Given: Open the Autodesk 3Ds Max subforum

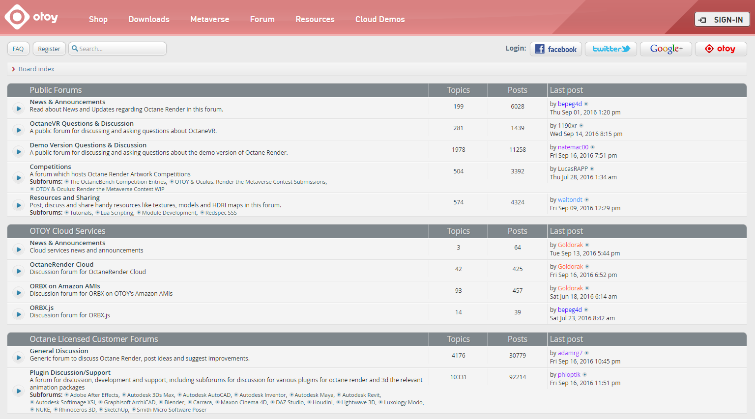Looking at the screenshot, I should [x=150, y=395].
